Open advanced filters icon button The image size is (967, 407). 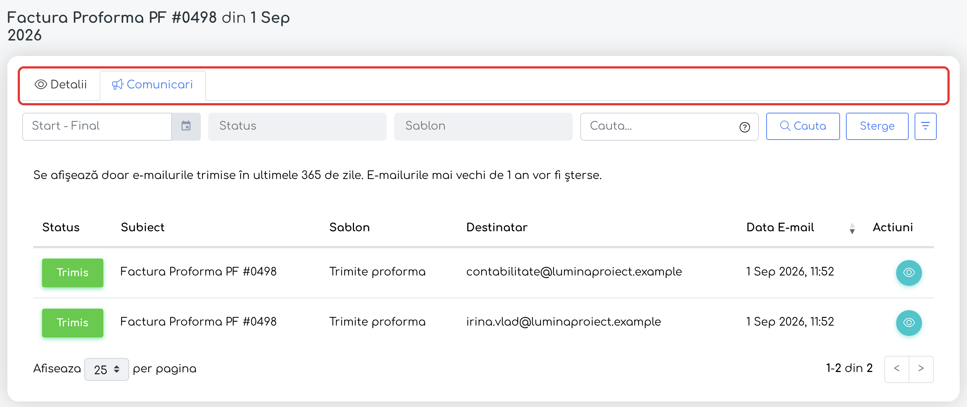click(925, 126)
